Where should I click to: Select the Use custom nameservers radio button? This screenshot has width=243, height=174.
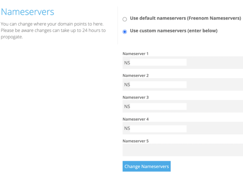pyautogui.click(x=125, y=32)
